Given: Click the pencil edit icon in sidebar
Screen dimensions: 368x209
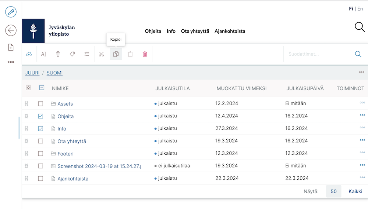Looking at the screenshot, I should (x=11, y=12).
